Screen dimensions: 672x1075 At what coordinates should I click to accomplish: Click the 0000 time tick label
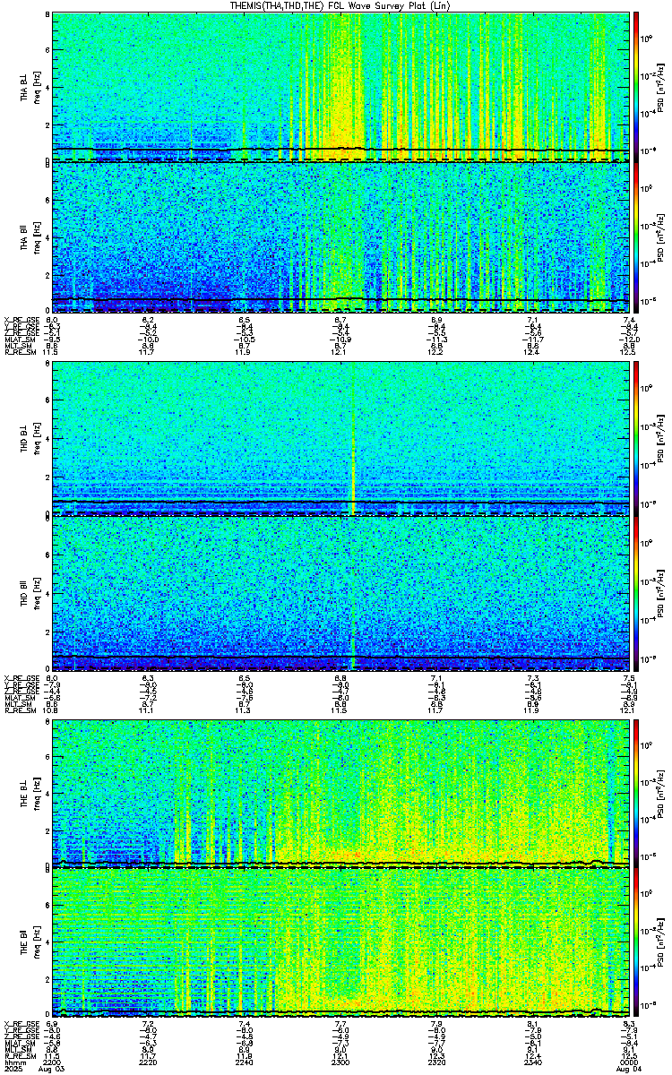(x=629, y=1061)
